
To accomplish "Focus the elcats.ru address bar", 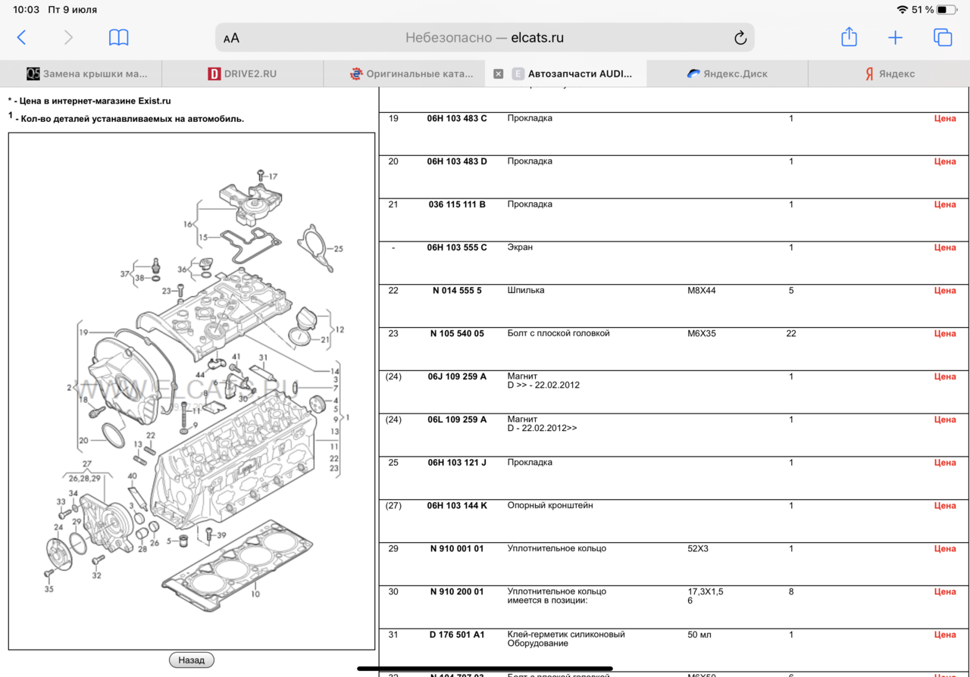I will click(484, 38).
